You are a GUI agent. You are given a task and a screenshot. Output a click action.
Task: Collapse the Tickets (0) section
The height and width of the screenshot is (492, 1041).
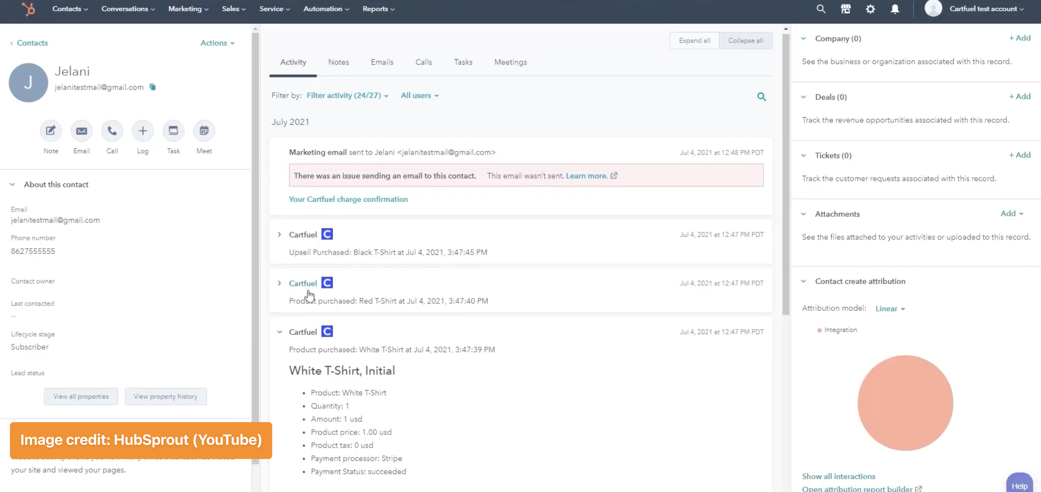[x=803, y=155]
